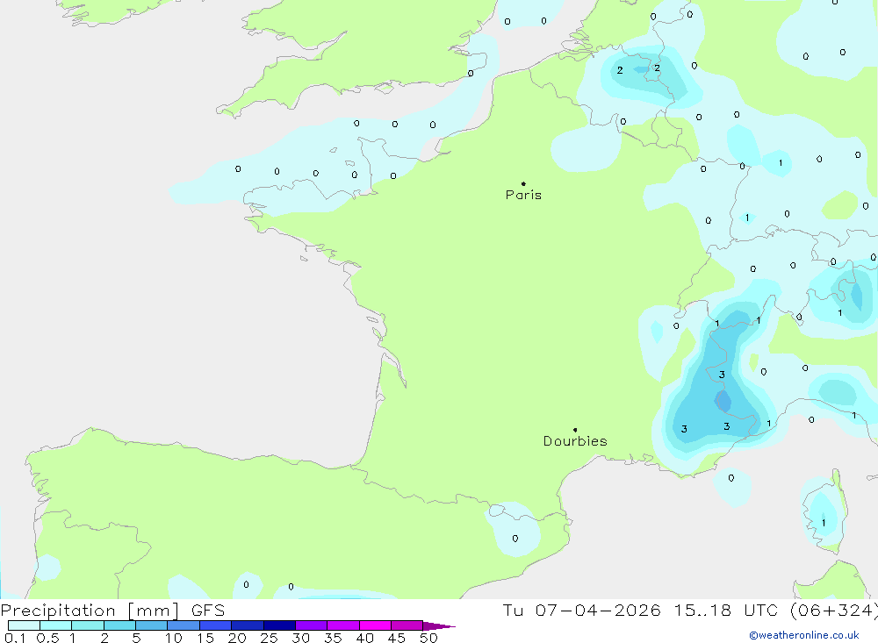
Task: Click the legend scale label '40'
Action: (365, 638)
